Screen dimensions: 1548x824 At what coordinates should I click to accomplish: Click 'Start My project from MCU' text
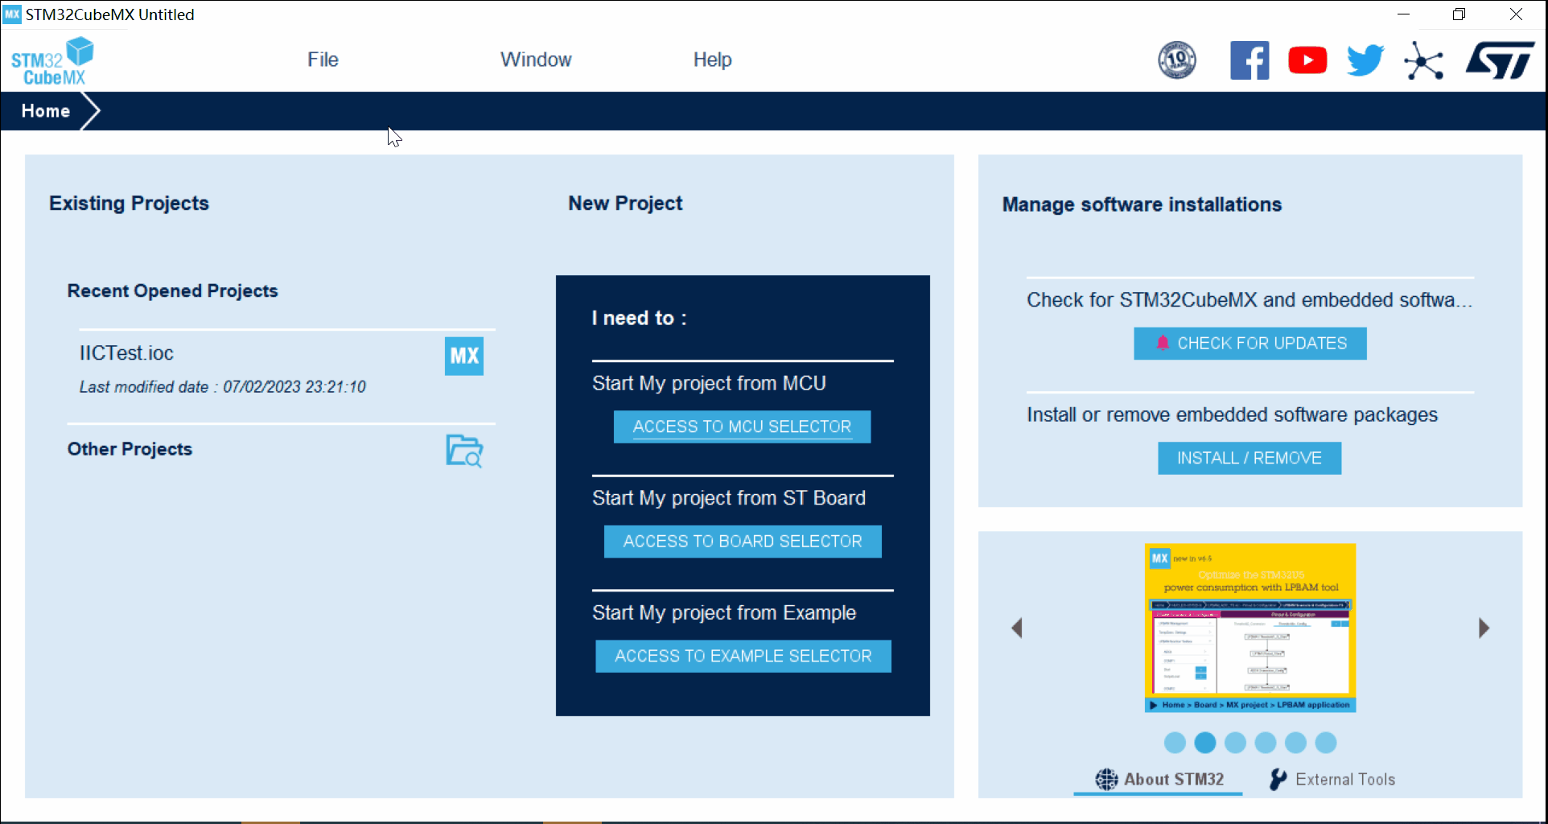709,383
